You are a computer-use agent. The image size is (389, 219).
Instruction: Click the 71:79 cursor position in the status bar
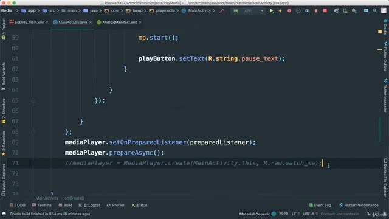pyautogui.click(x=283, y=214)
